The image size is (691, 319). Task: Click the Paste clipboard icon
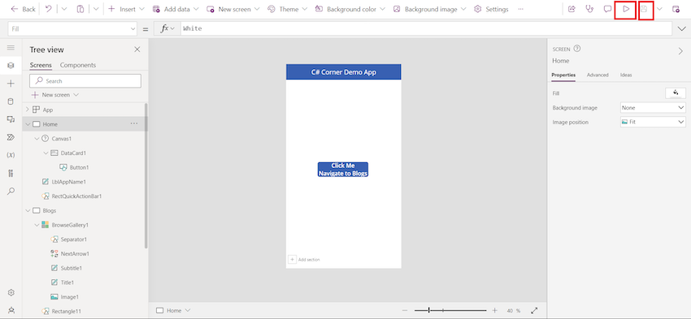80,9
